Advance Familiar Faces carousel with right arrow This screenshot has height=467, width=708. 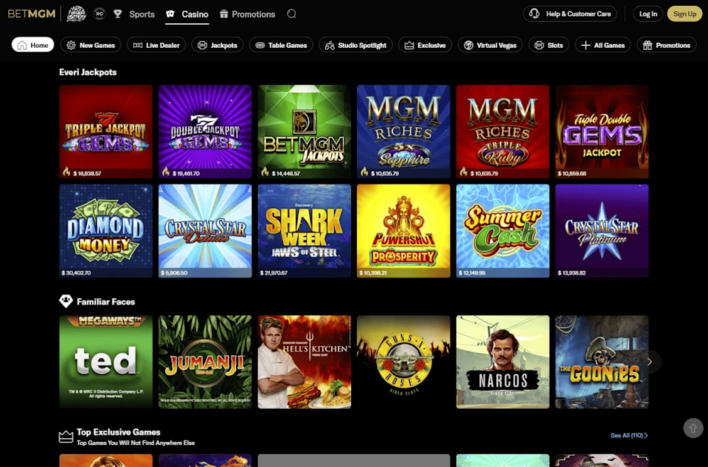[650, 362]
